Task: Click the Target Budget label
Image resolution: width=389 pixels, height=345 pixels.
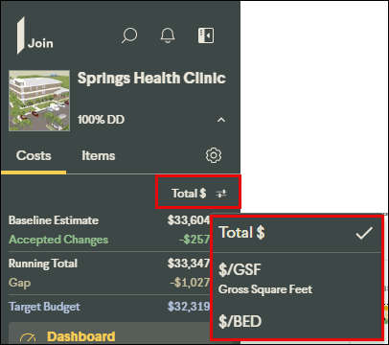Action: point(44,307)
